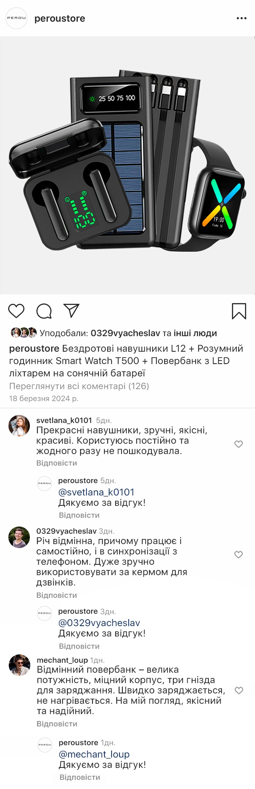Viewport: 255px width, 789px height.
Task: Open the product photo of the gadgets
Action: pyautogui.click(x=127, y=165)
